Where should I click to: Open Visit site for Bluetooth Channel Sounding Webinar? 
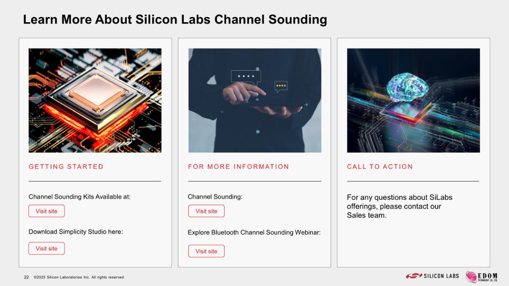206,251
